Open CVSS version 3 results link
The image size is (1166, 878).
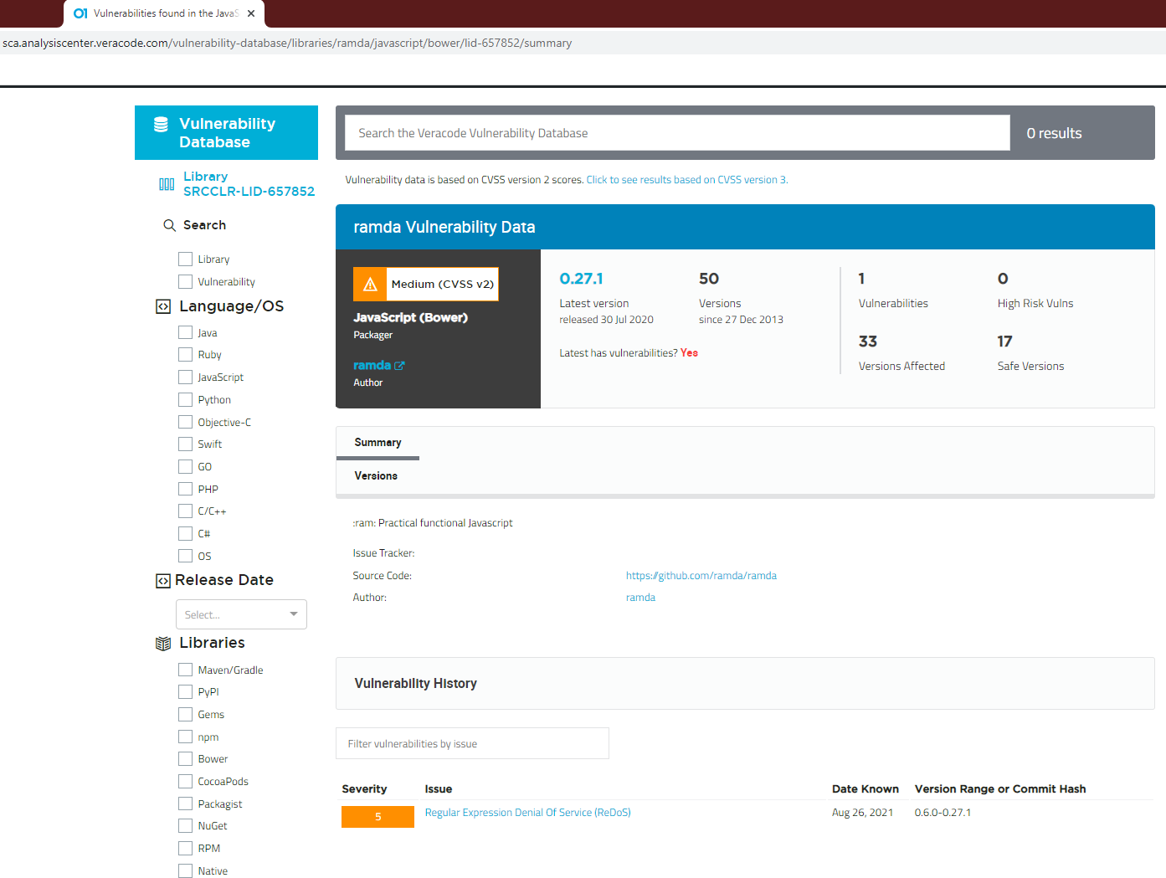687,180
